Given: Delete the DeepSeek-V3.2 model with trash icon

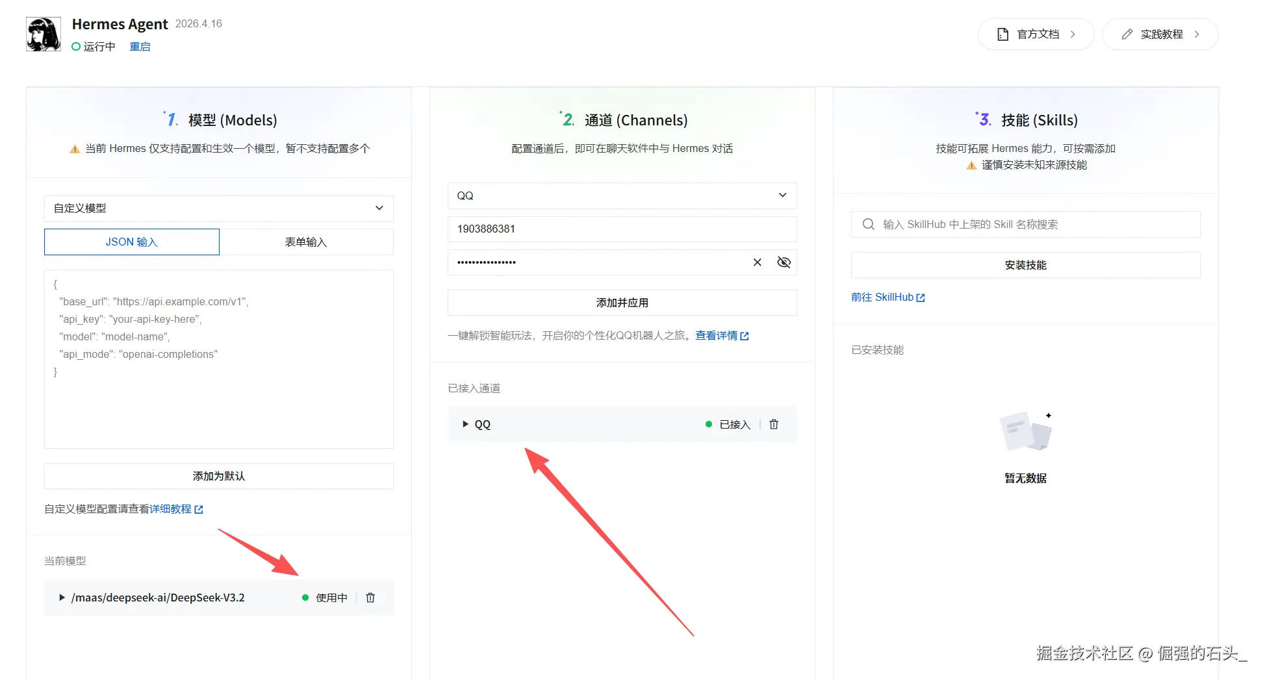Looking at the screenshot, I should (370, 598).
